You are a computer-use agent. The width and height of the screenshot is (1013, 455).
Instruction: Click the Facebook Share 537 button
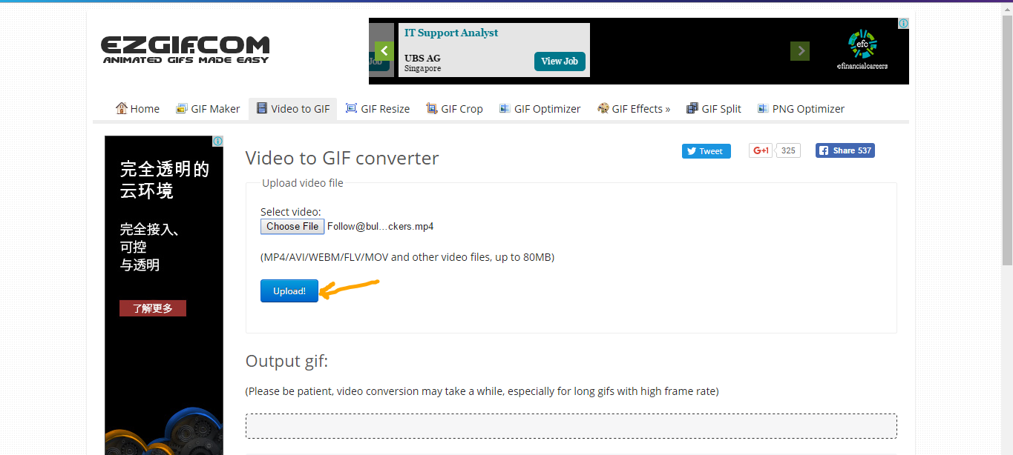(x=845, y=150)
